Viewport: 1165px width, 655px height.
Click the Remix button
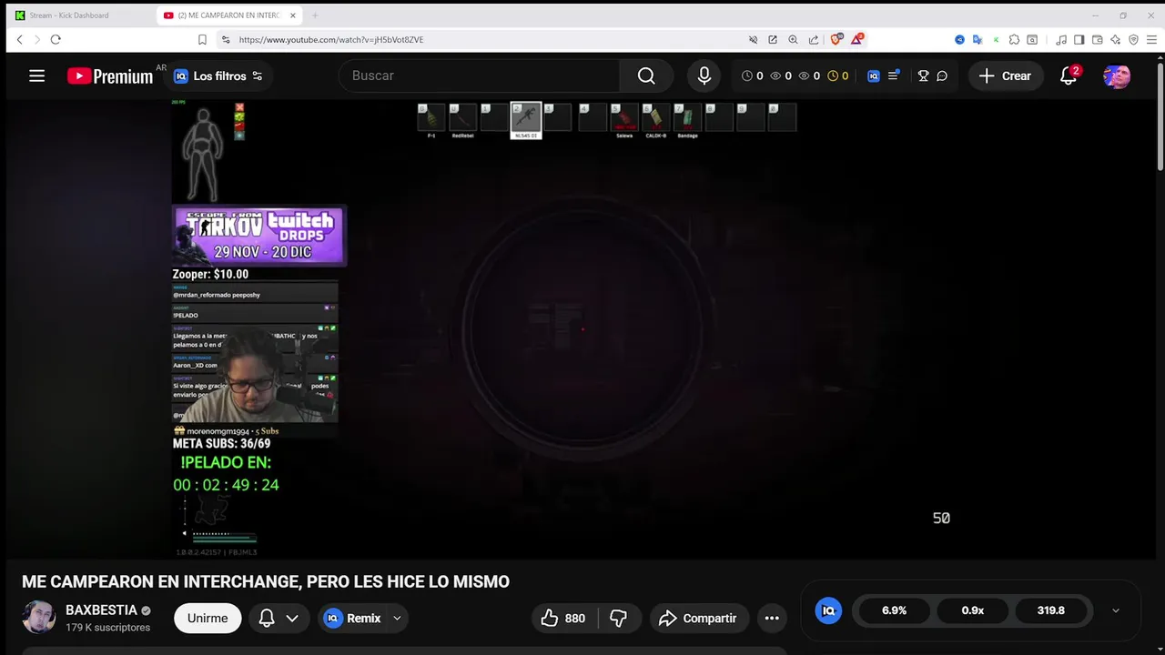pyautogui.click(x=353, y=619)
